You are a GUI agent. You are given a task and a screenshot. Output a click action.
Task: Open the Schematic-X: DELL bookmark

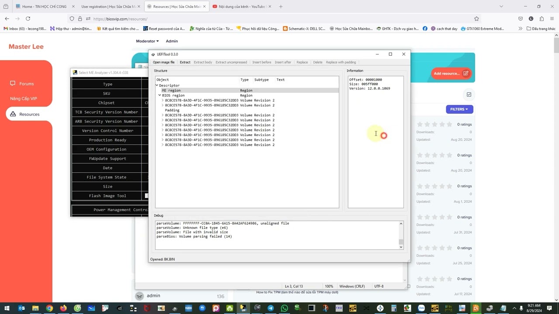(304, 29)
